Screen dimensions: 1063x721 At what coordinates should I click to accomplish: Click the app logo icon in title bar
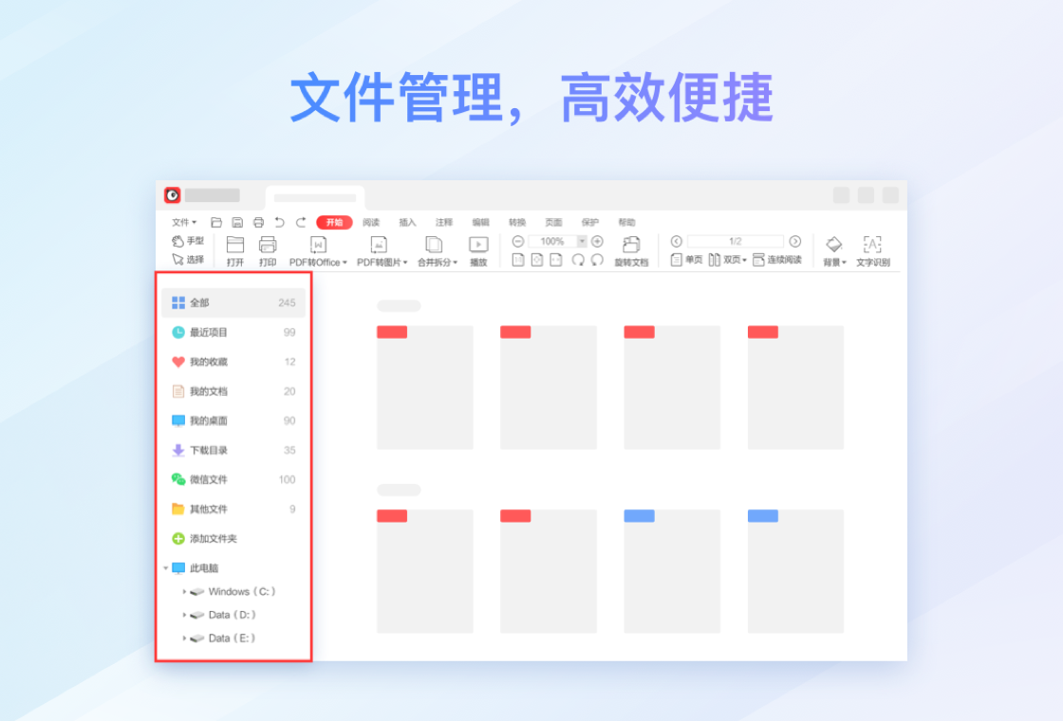172,195
